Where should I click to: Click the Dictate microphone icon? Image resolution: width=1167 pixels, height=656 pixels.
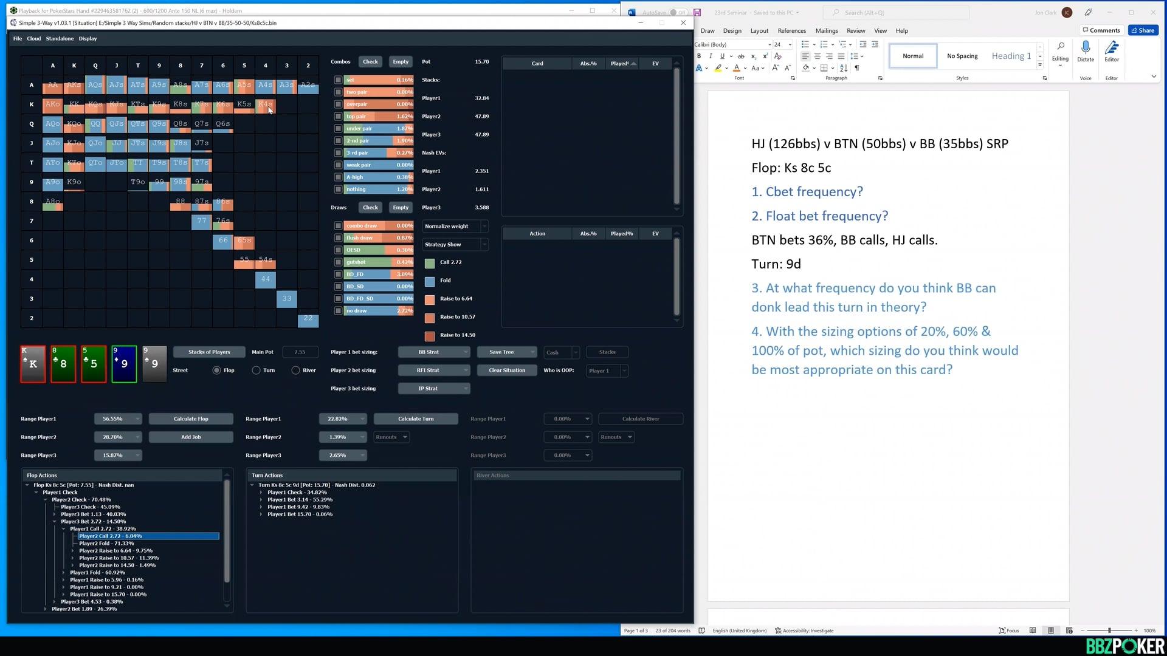point(1086,48)
